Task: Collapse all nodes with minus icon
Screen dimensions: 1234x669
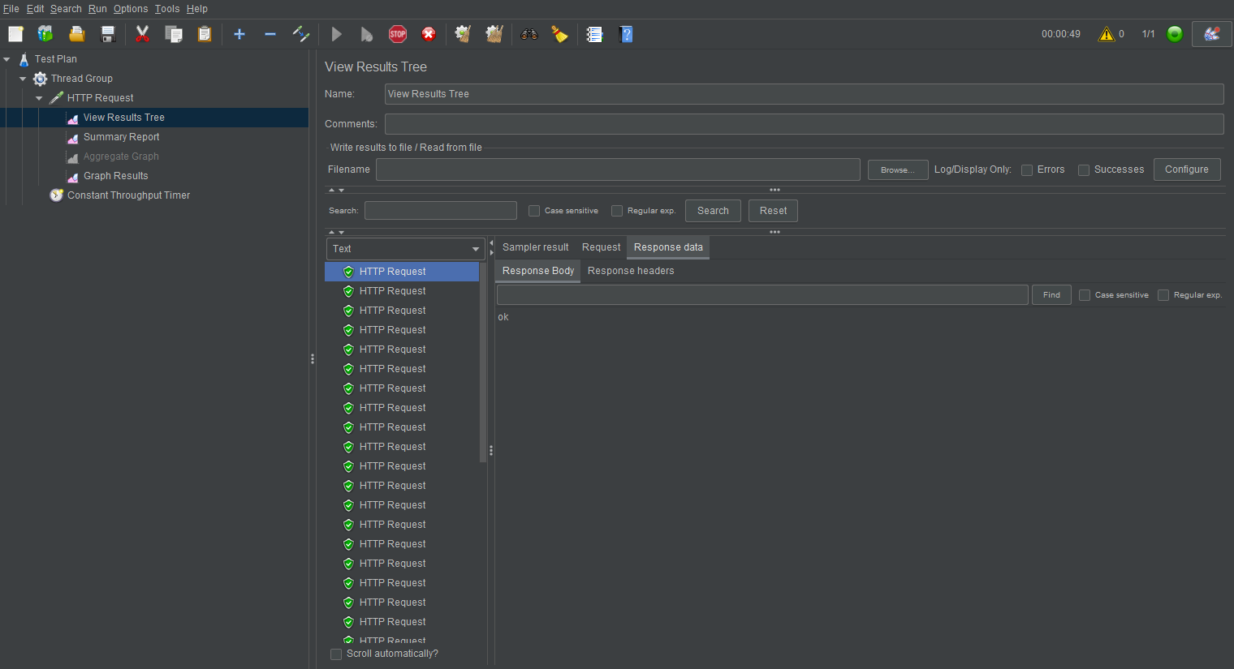Action: 270,34
